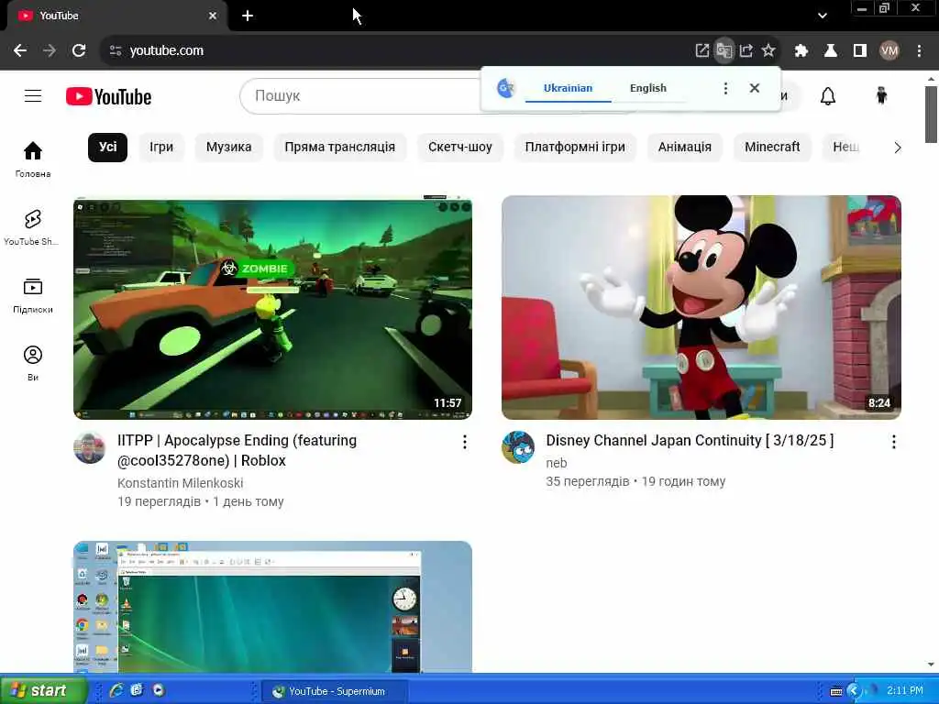
Task: Open the Mickey Mouse video thumbnail
Action: point(701,308)
